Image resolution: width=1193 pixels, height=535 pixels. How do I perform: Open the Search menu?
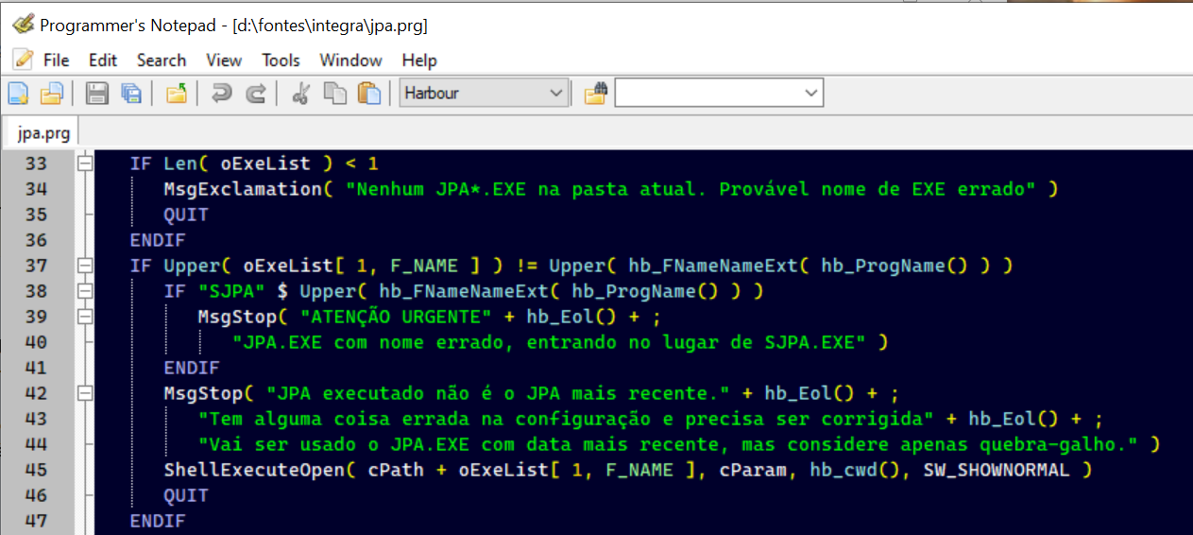162,60
